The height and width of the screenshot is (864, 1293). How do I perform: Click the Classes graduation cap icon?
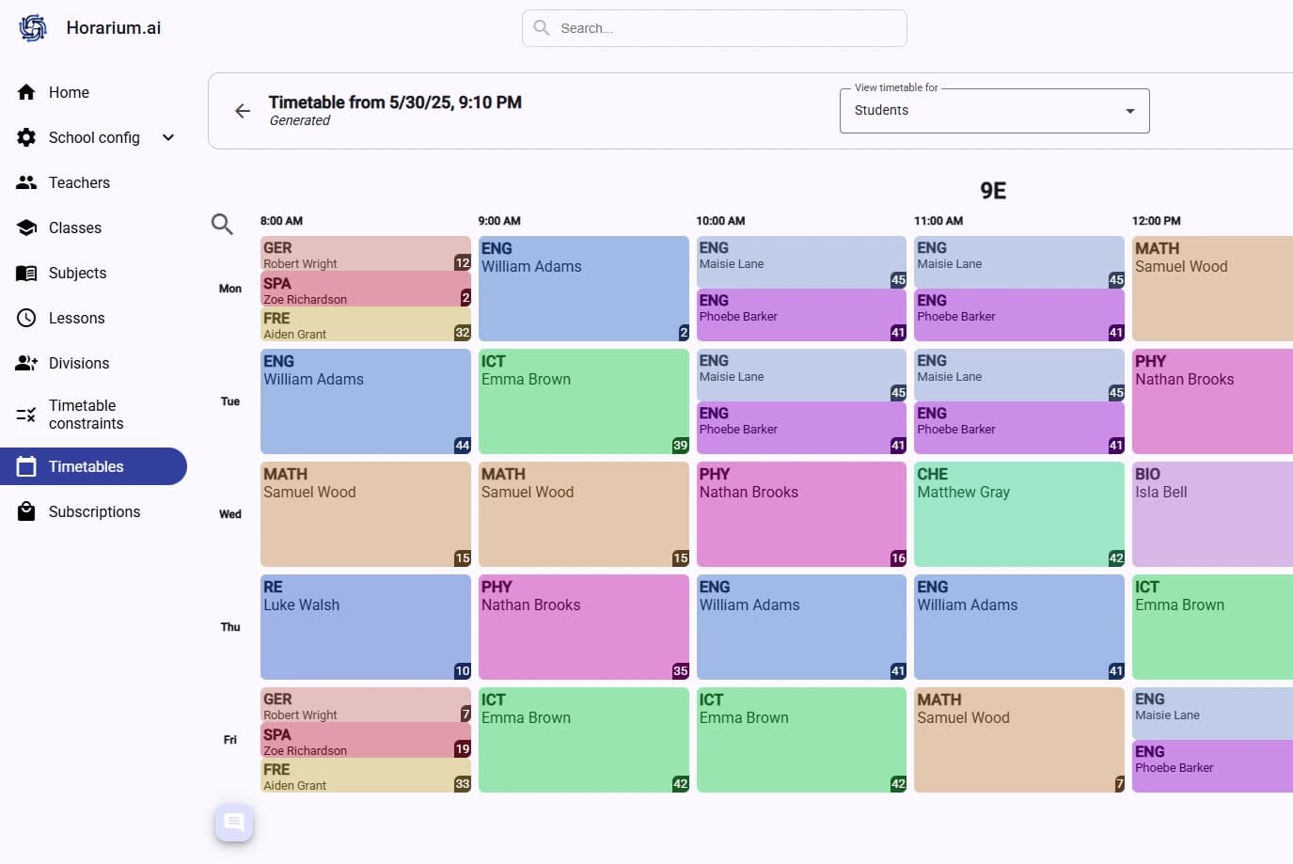pos(26,228)
